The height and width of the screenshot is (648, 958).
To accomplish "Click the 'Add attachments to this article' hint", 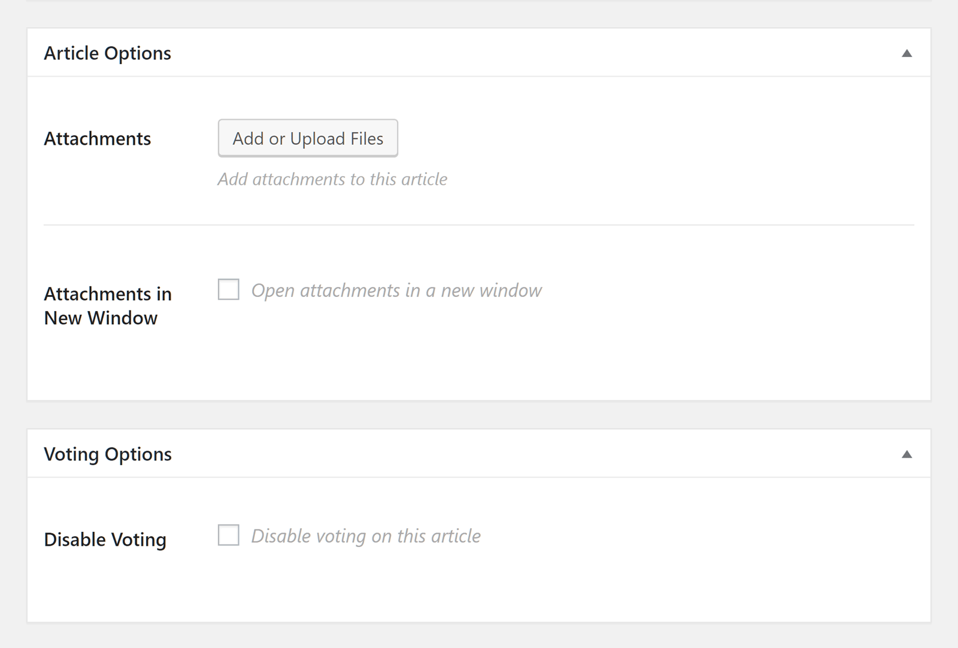I will coord(332,180).
